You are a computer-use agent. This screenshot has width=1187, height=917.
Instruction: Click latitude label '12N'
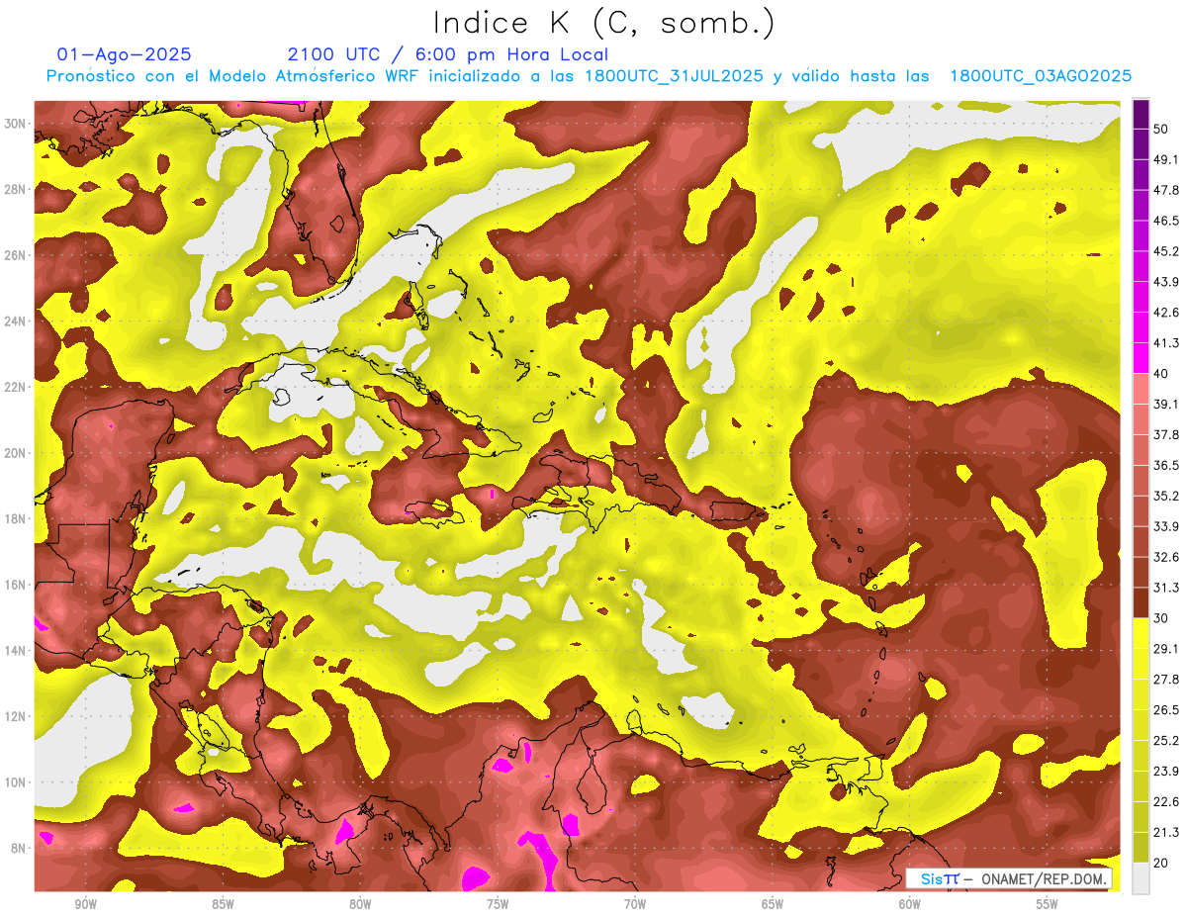[x=15, y=716]
